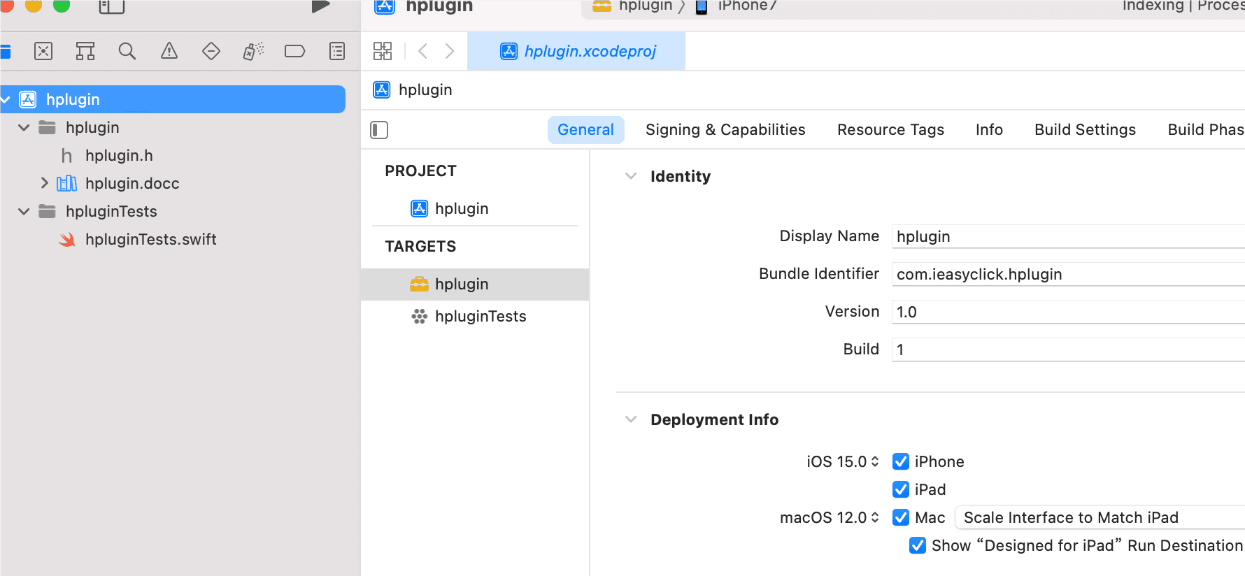This screenshot has width=1245, height=576.
Task: Expand the hplugin.docc item
Action: click(44, 183)
